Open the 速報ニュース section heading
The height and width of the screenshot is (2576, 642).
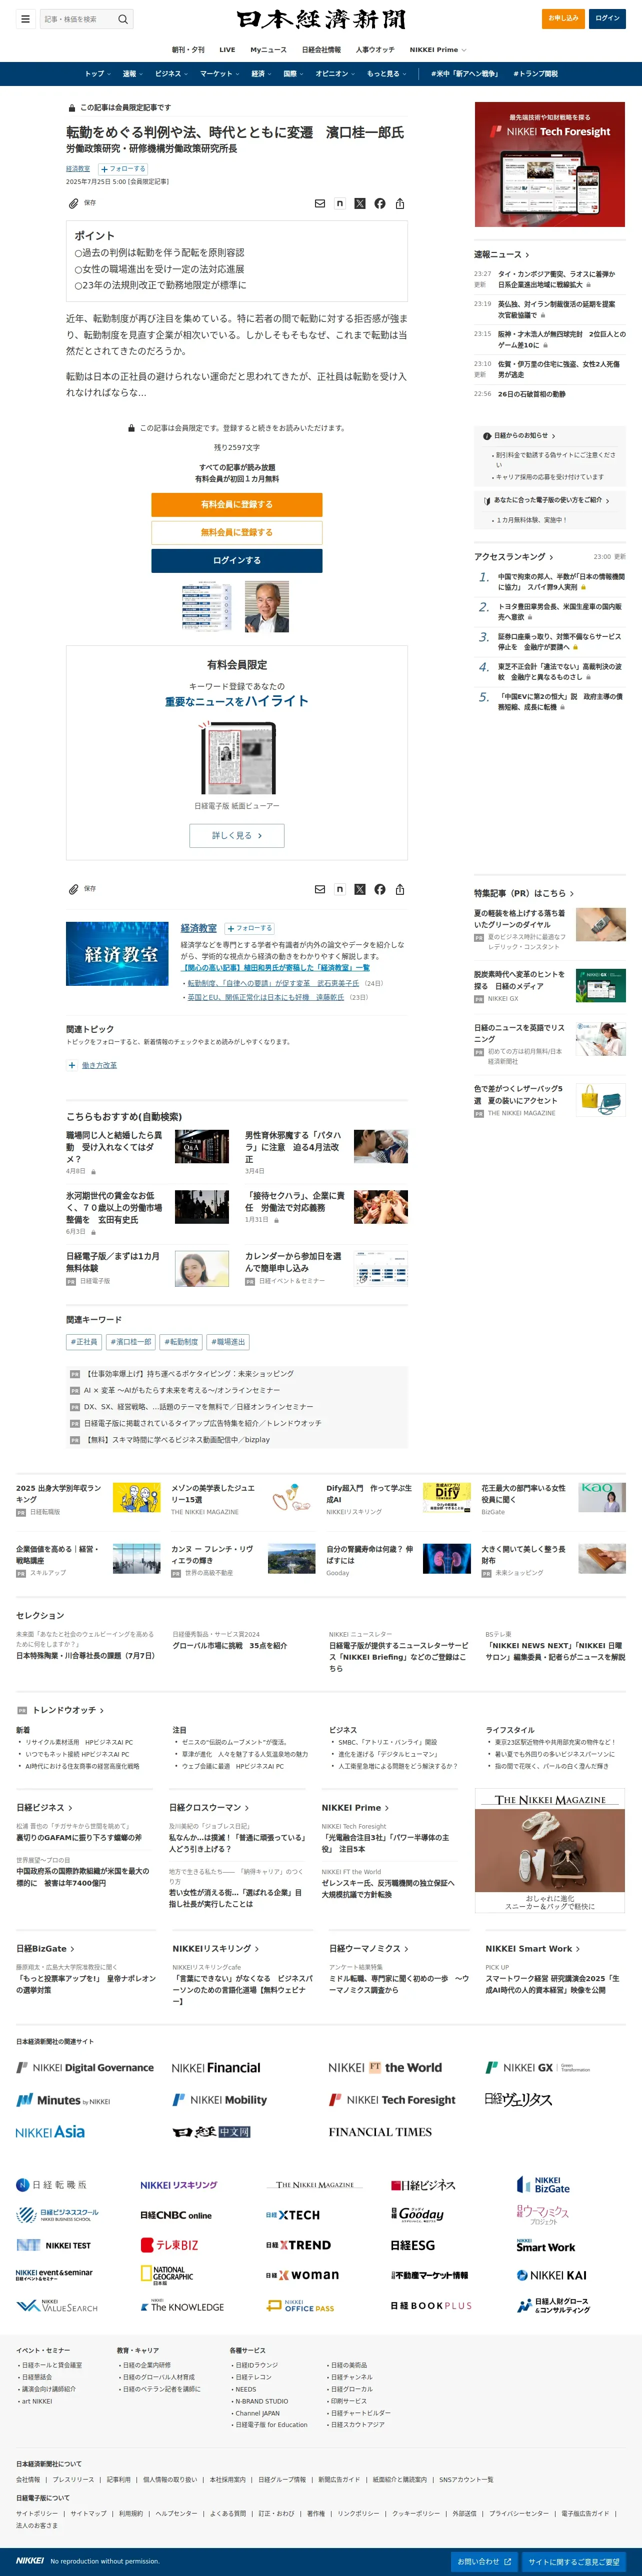pyautogui.click(x=502, y=254)
